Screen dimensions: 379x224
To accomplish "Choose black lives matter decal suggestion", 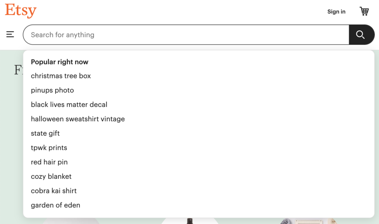I will 69,105.
